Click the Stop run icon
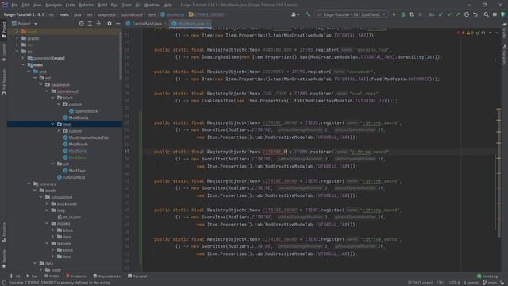Screen dimensions: 508x286 pyautogui.click(x=421, y=14)
